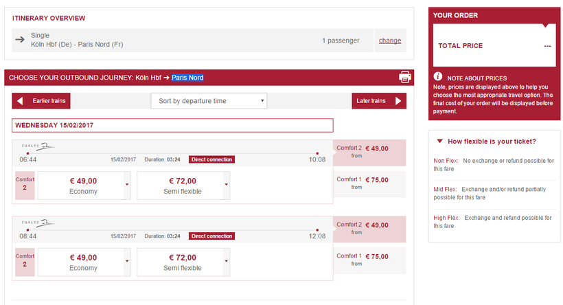Expand Economy fare options for 06:44 train

click(x=126, y=185)
